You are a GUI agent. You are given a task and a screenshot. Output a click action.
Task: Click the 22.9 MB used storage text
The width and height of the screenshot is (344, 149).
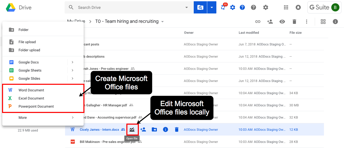(28, 130)
